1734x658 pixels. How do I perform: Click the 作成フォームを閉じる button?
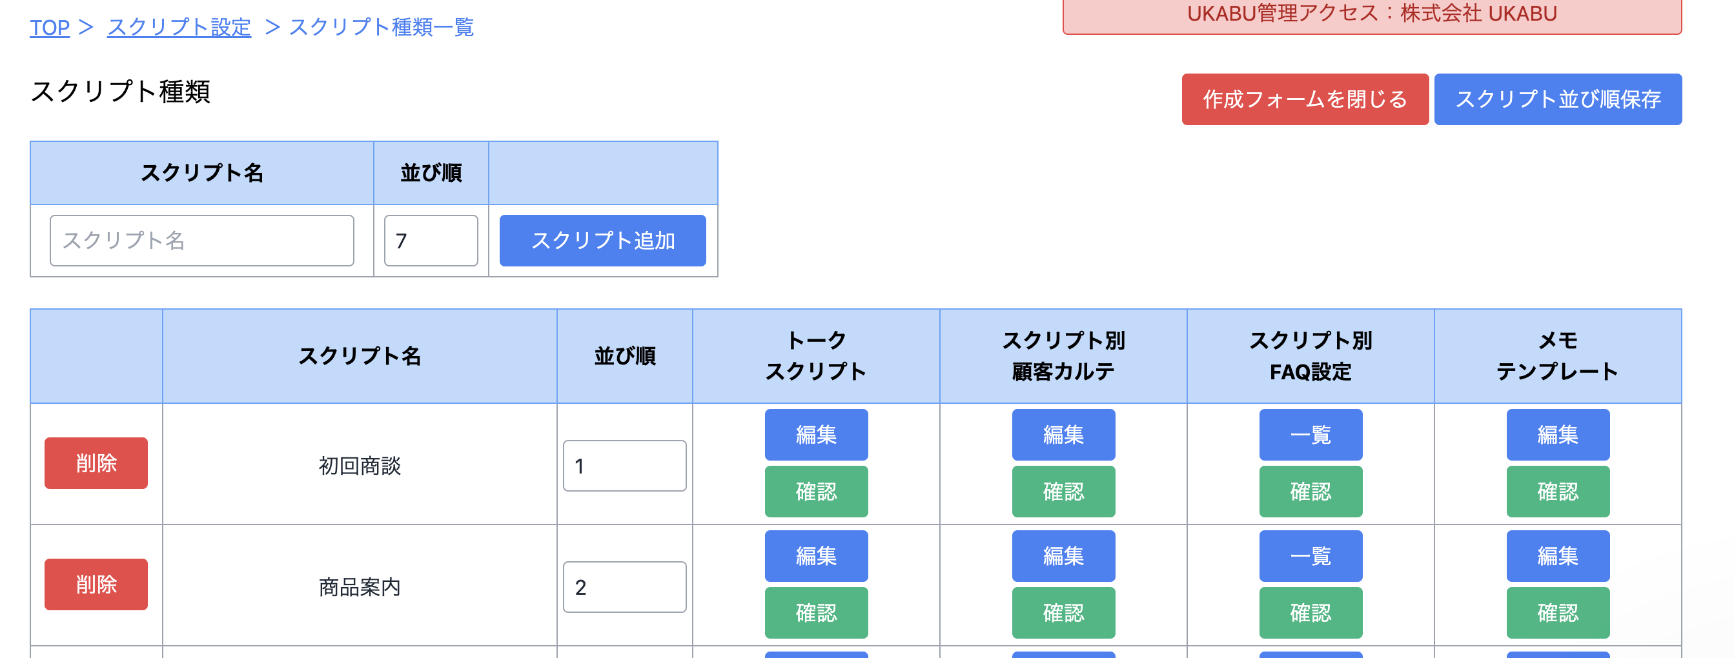[x=1304, y=99]
